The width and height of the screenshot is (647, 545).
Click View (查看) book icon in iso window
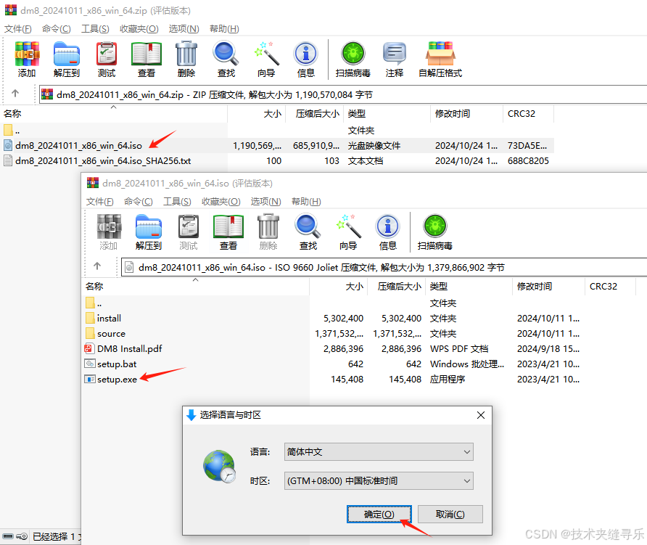228,232
